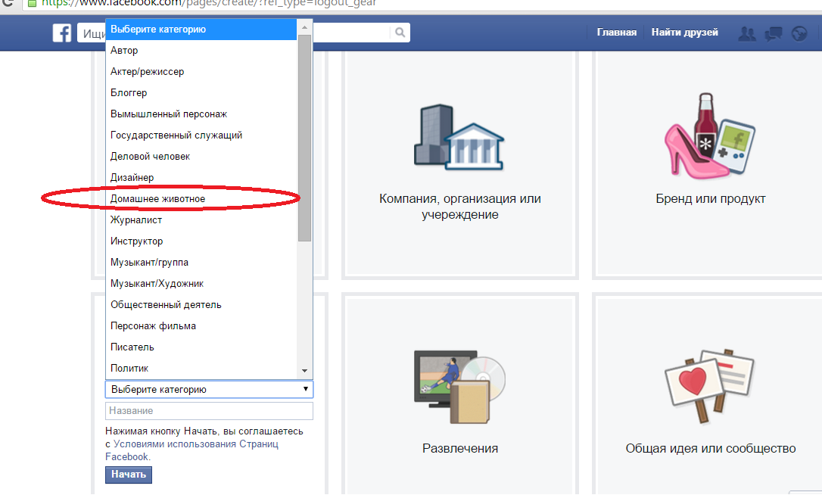822x495 pixels.
Task: Open the "Условиями использования Страниц Facebook" link
Action: (196, 444)
